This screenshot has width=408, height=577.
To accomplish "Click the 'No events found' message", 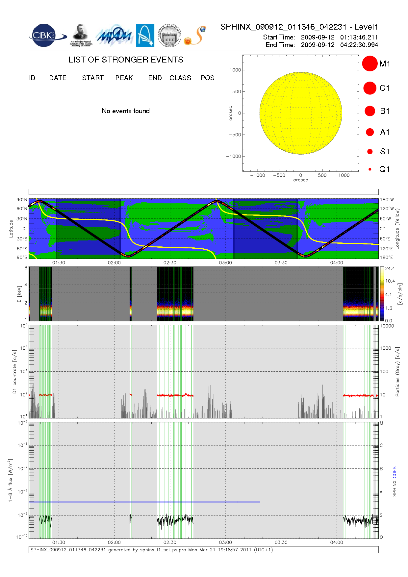I will tap(126, 111).
